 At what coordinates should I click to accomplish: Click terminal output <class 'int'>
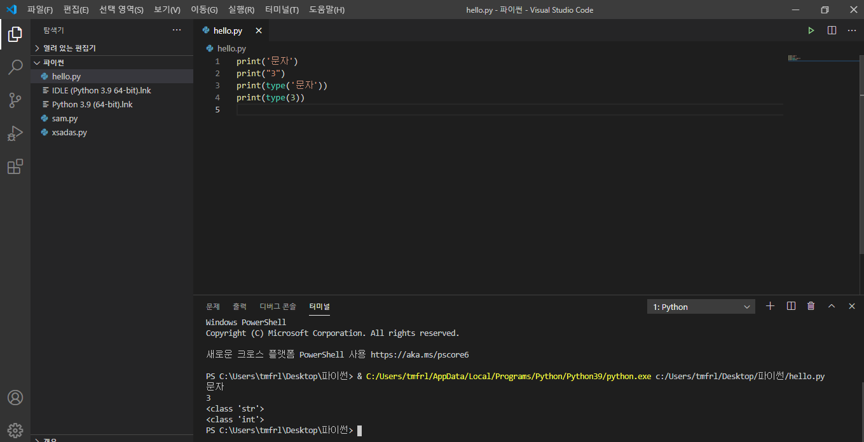pyautogui.click(x=235, y=419)
